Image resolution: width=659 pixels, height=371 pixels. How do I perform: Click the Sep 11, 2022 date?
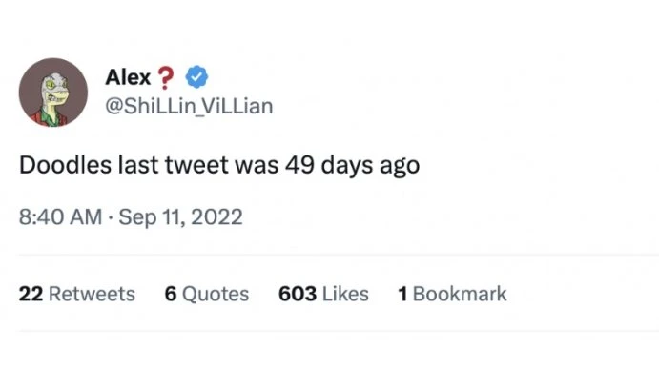(x=180, y=217)
